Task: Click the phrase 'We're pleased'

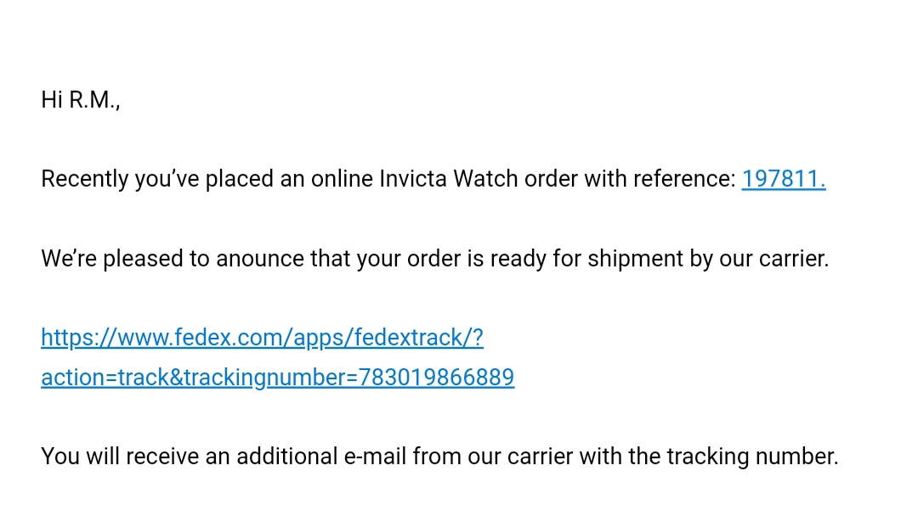Action: (112, 258)
